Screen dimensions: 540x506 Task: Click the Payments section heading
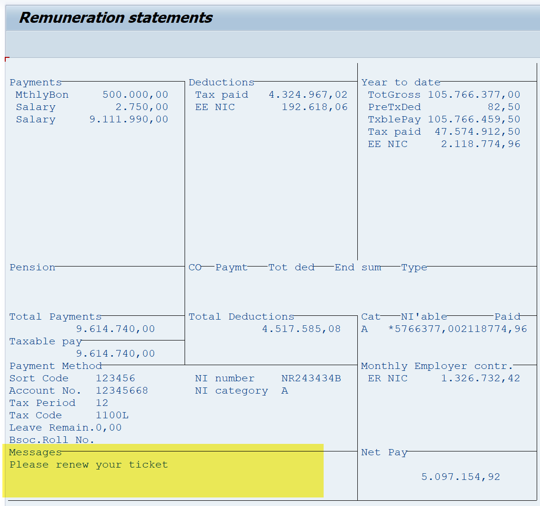36,82
